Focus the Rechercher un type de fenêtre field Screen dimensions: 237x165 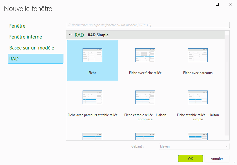tap(148, 25)
